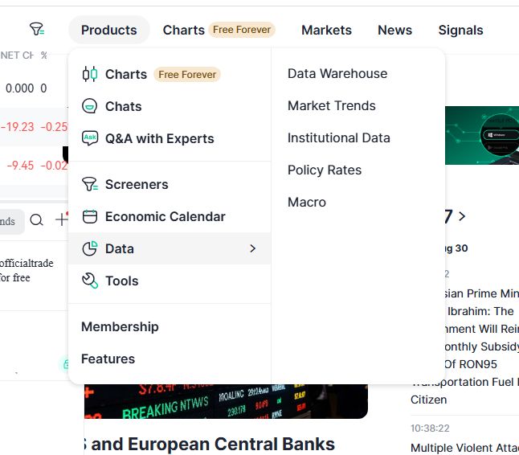519x455 pixels.
Task: Click the candlestick Charts icon in dropdown
Action: pyautogui.click(x=90, y=74)
